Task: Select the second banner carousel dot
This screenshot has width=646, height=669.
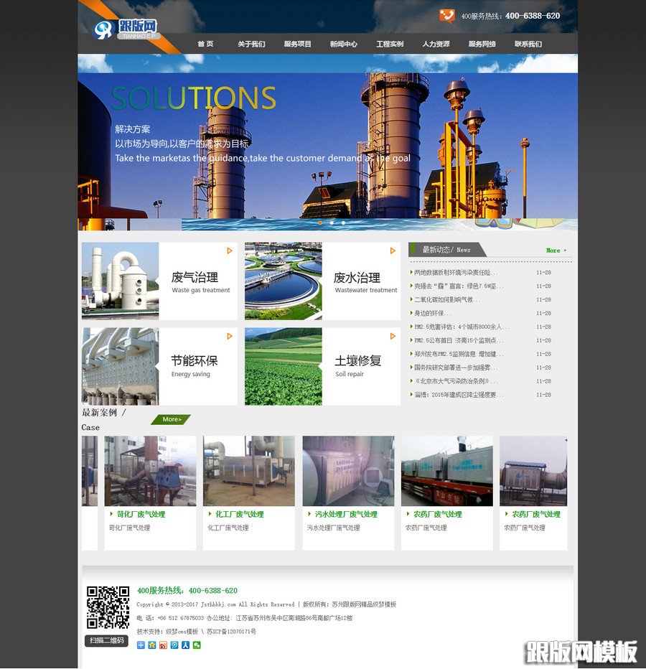Action: pyautogui.click(x=332, y=223)
